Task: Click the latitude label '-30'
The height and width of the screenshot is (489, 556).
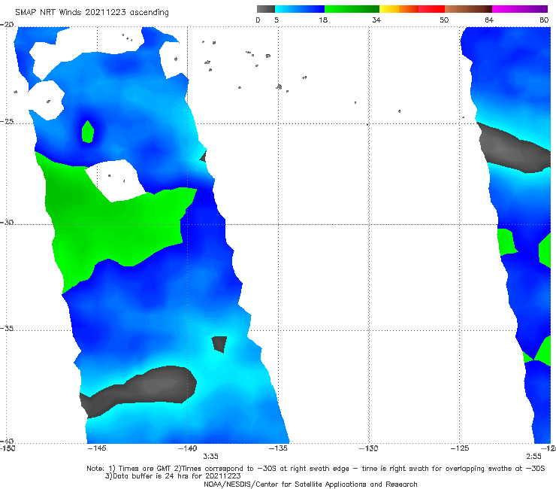Action: [x=7, y=222]
